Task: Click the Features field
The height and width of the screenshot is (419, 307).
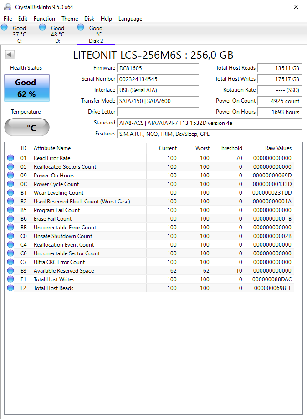Action: point(210,134)
